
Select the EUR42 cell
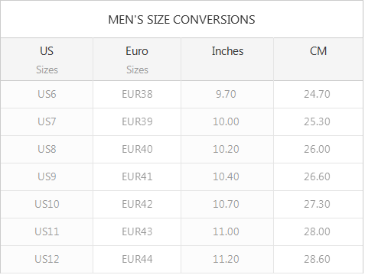pos(137,204)
